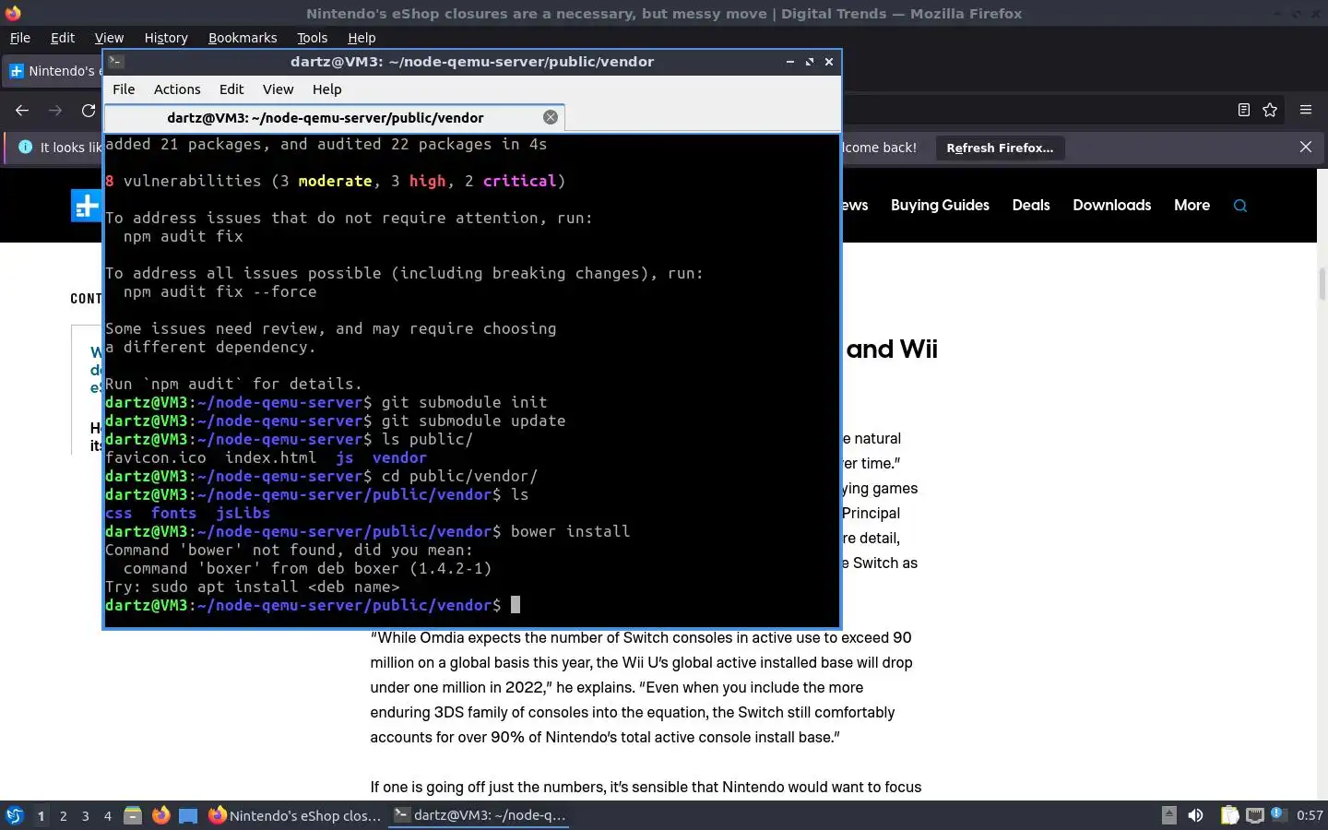The height and width of the screenshot is (830, 1328).
Task: Open the terminal's View menu
Action: [278, 89]
